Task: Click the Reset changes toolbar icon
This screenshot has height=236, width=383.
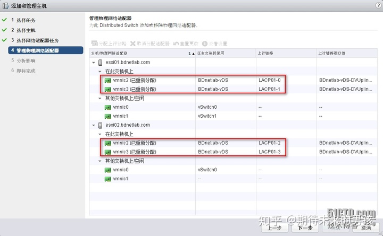Action: (176, 43)
